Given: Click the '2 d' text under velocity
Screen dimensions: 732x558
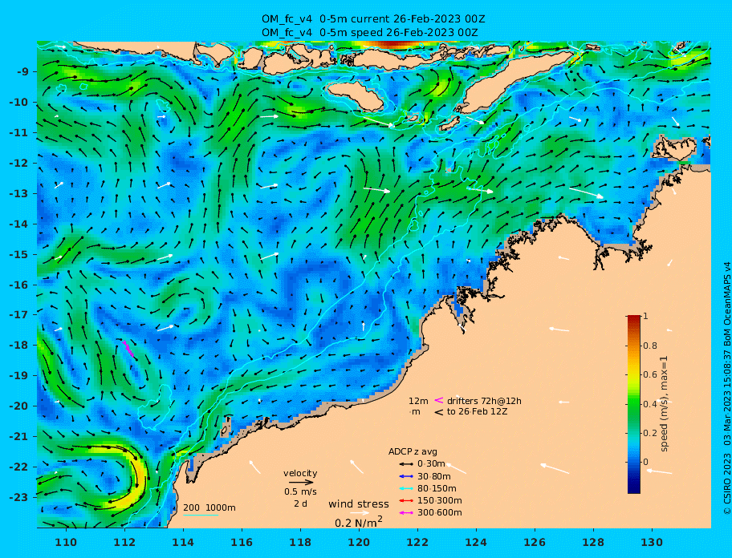Looking at the screenshot, I should (300, 504).
